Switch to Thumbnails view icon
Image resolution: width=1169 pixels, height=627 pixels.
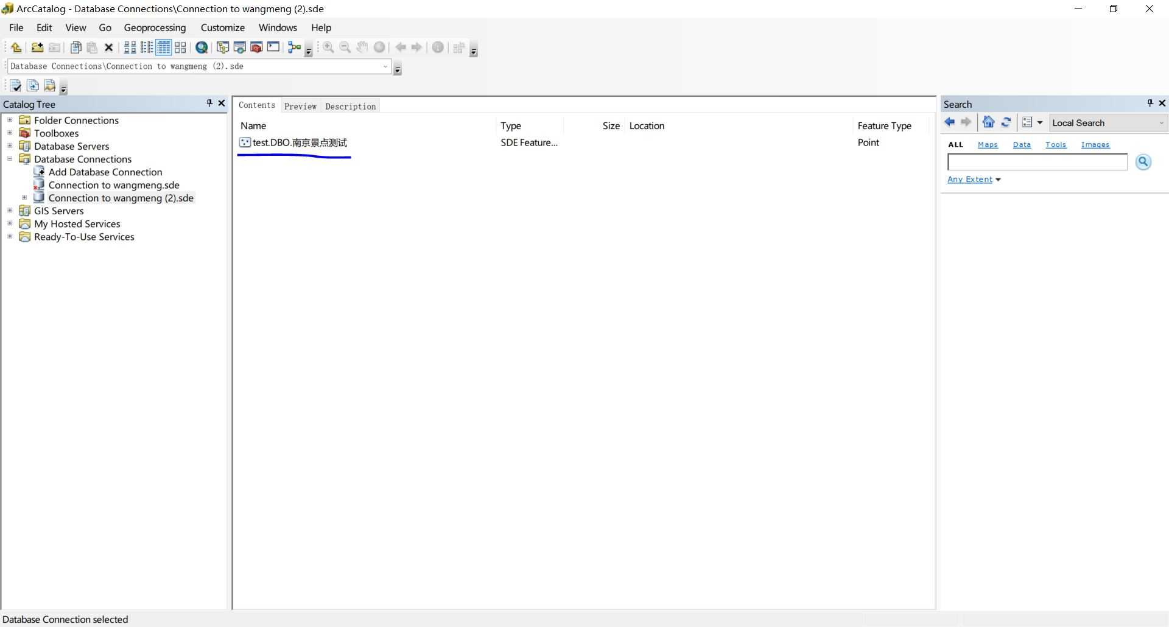[180, 47]
